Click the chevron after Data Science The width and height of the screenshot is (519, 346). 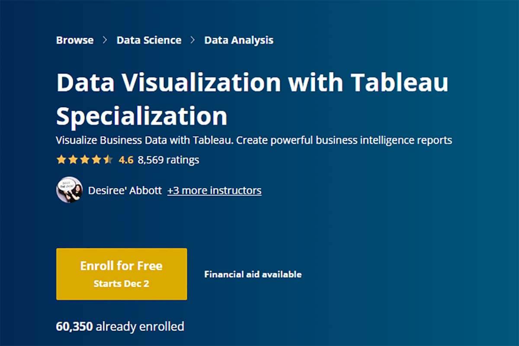pyautogui.click(x=192, y=40)
